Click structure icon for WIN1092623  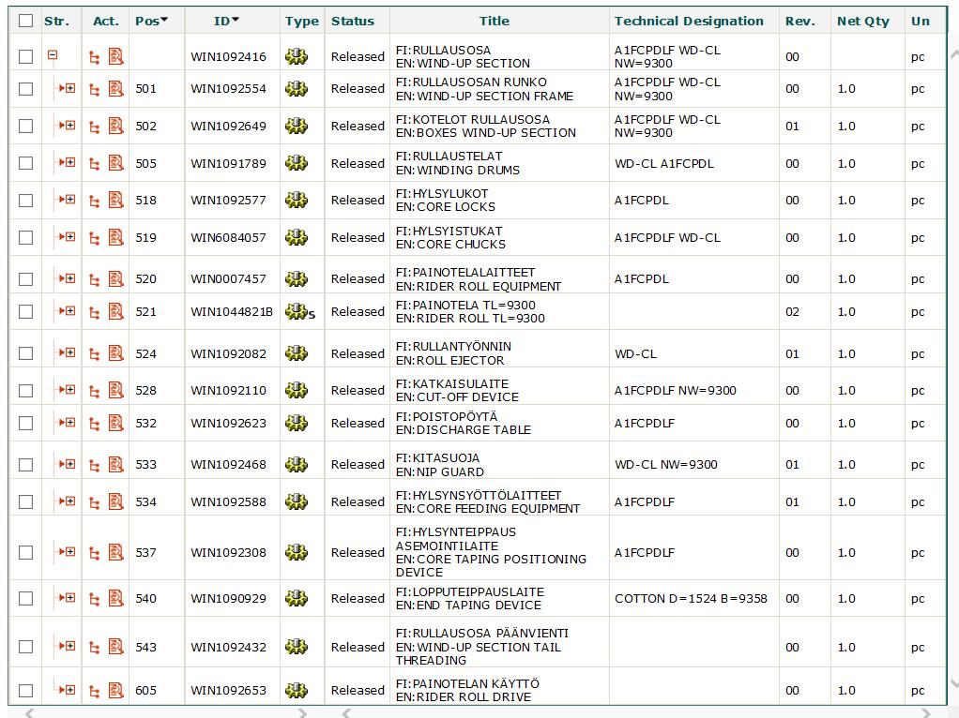pos(94,424)
